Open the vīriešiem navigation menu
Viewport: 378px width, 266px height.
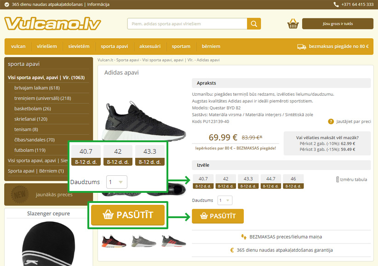(x=47, y=46)
